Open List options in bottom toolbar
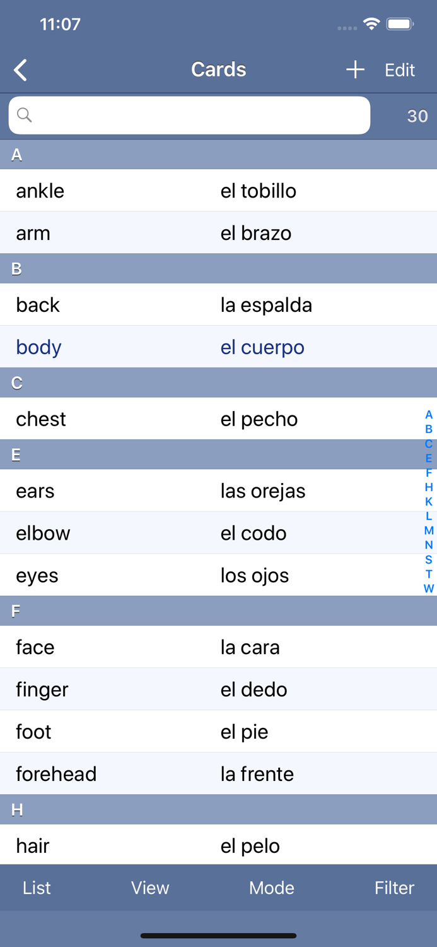 pos(36,888)
